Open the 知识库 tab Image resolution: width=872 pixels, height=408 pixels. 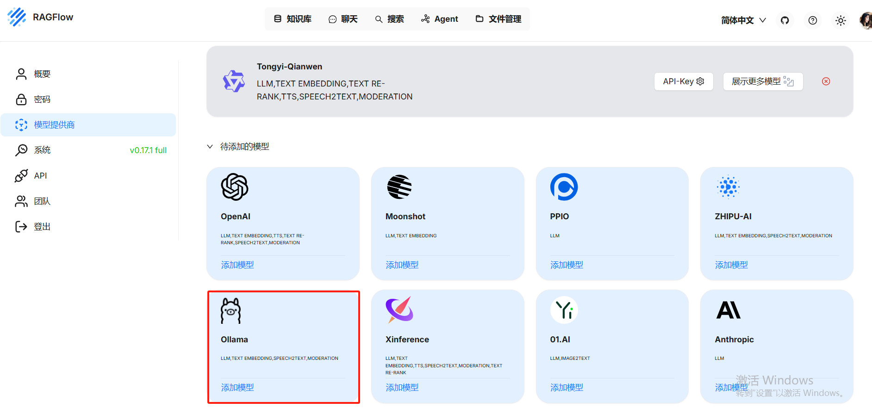293,19
